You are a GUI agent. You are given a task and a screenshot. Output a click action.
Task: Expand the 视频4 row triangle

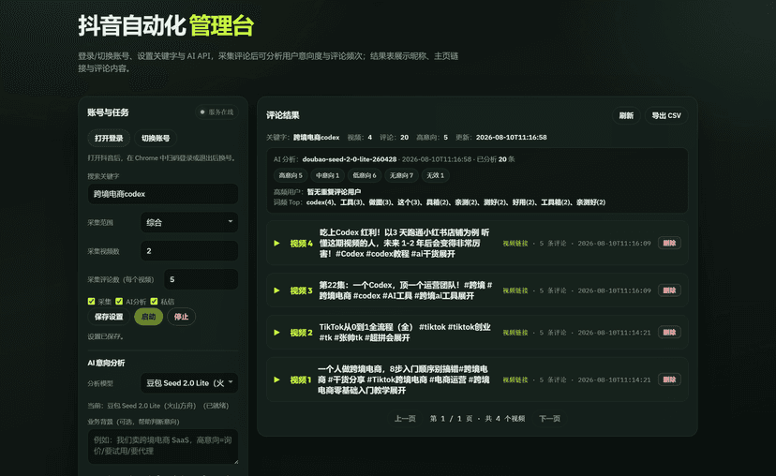(277, 244)
